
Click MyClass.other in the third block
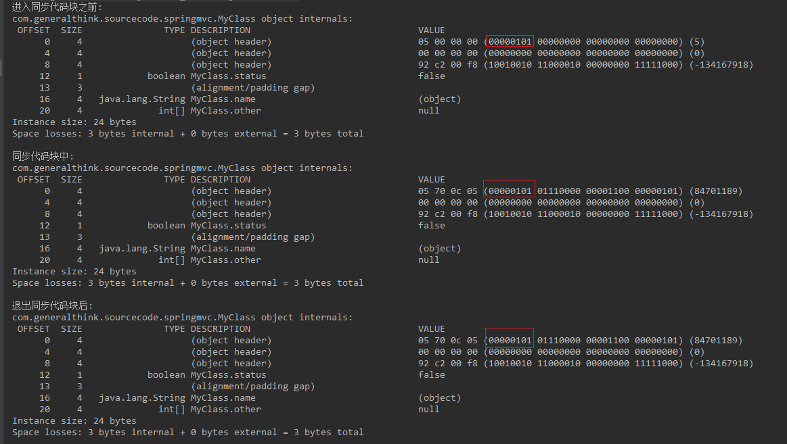225,410
